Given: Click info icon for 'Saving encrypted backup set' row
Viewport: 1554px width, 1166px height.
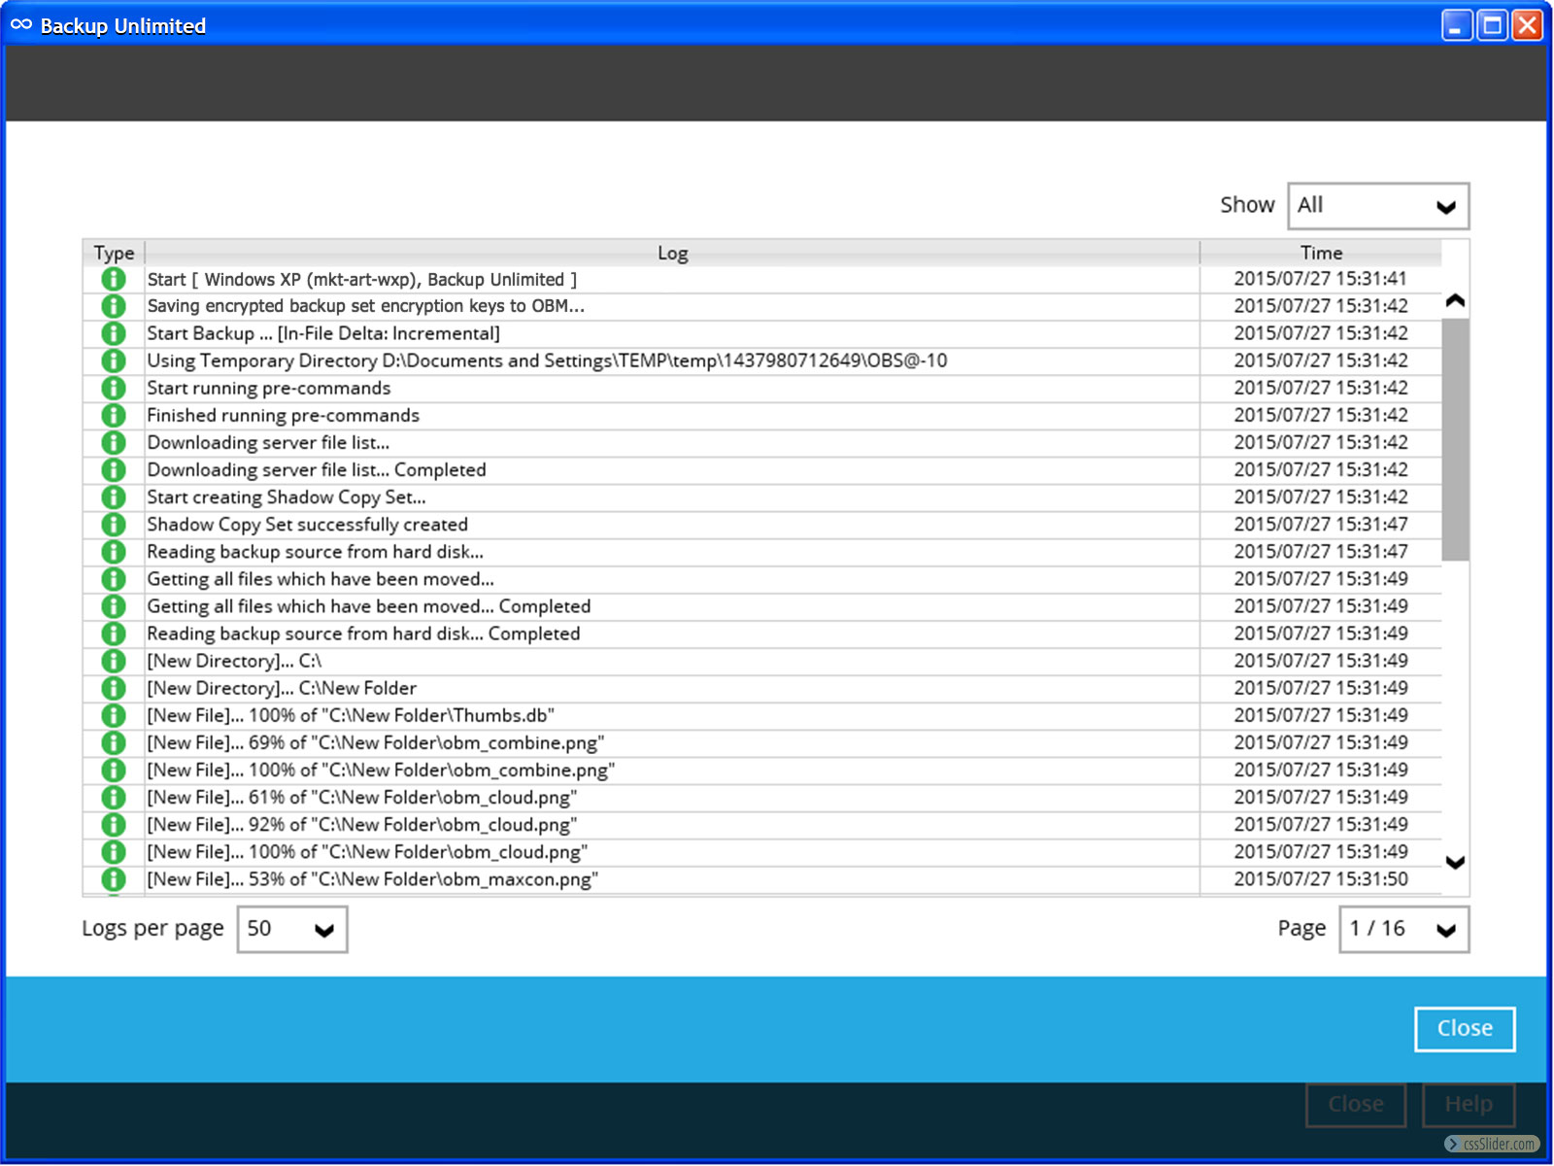Looking at the screenshot, I should 114,306.
